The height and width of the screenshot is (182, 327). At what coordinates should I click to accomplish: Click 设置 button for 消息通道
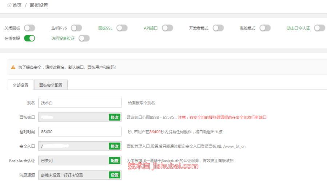click(115, 175)
